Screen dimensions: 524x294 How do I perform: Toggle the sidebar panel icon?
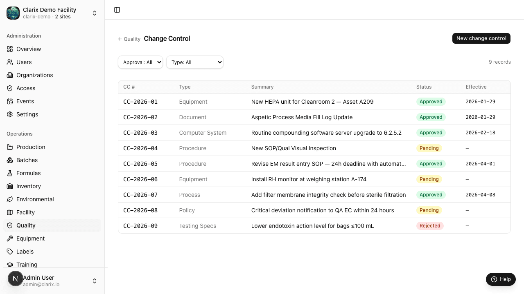pos(117,10)
